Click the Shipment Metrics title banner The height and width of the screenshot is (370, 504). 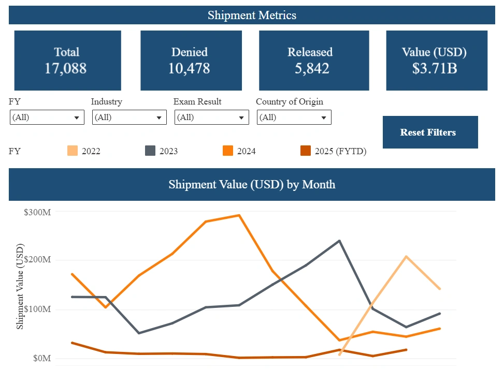(x=252, y=15)
